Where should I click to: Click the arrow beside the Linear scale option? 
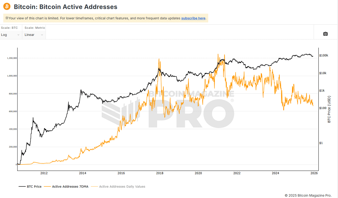pyautogui.click(x=42, y=35)
